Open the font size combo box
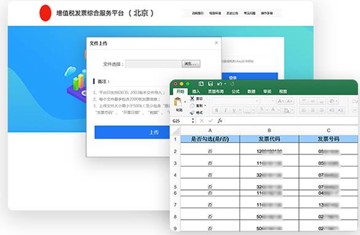 pyautogui.click(x=267, y=101)
